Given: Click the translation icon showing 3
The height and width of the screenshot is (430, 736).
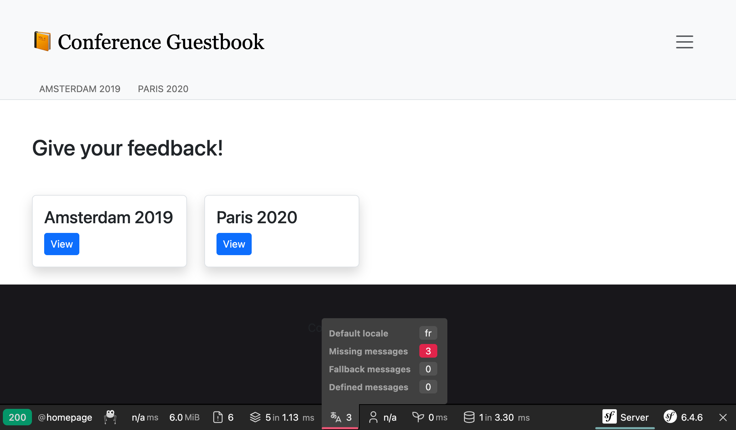Looking at the screenshot, I should [x=336, y=417].
